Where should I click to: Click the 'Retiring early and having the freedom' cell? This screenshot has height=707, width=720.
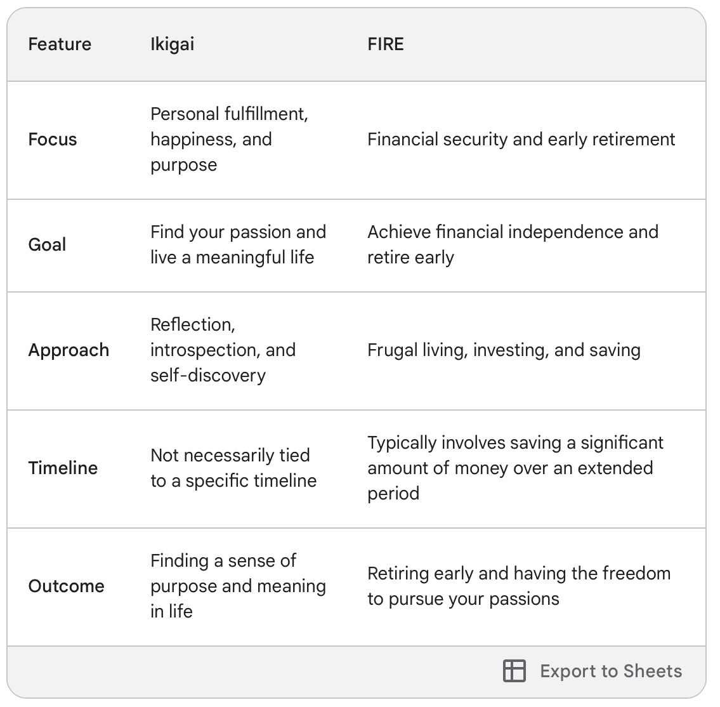[518, 586]
